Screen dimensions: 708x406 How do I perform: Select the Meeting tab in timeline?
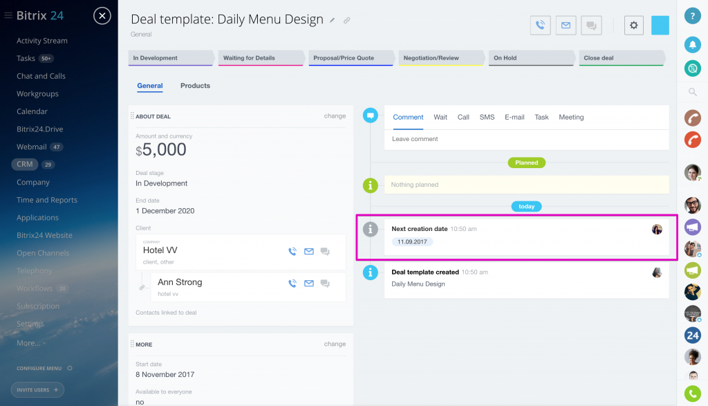coord(571,118)
